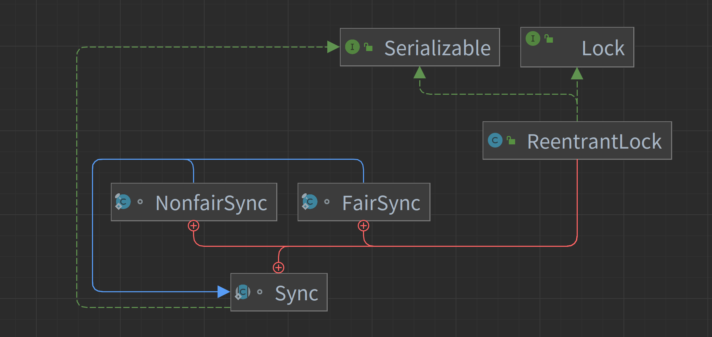The width and height of the screenshot is (712, 337).
Task: Click the blue arrowhead pointing into Sync
Action: point(223,292)
